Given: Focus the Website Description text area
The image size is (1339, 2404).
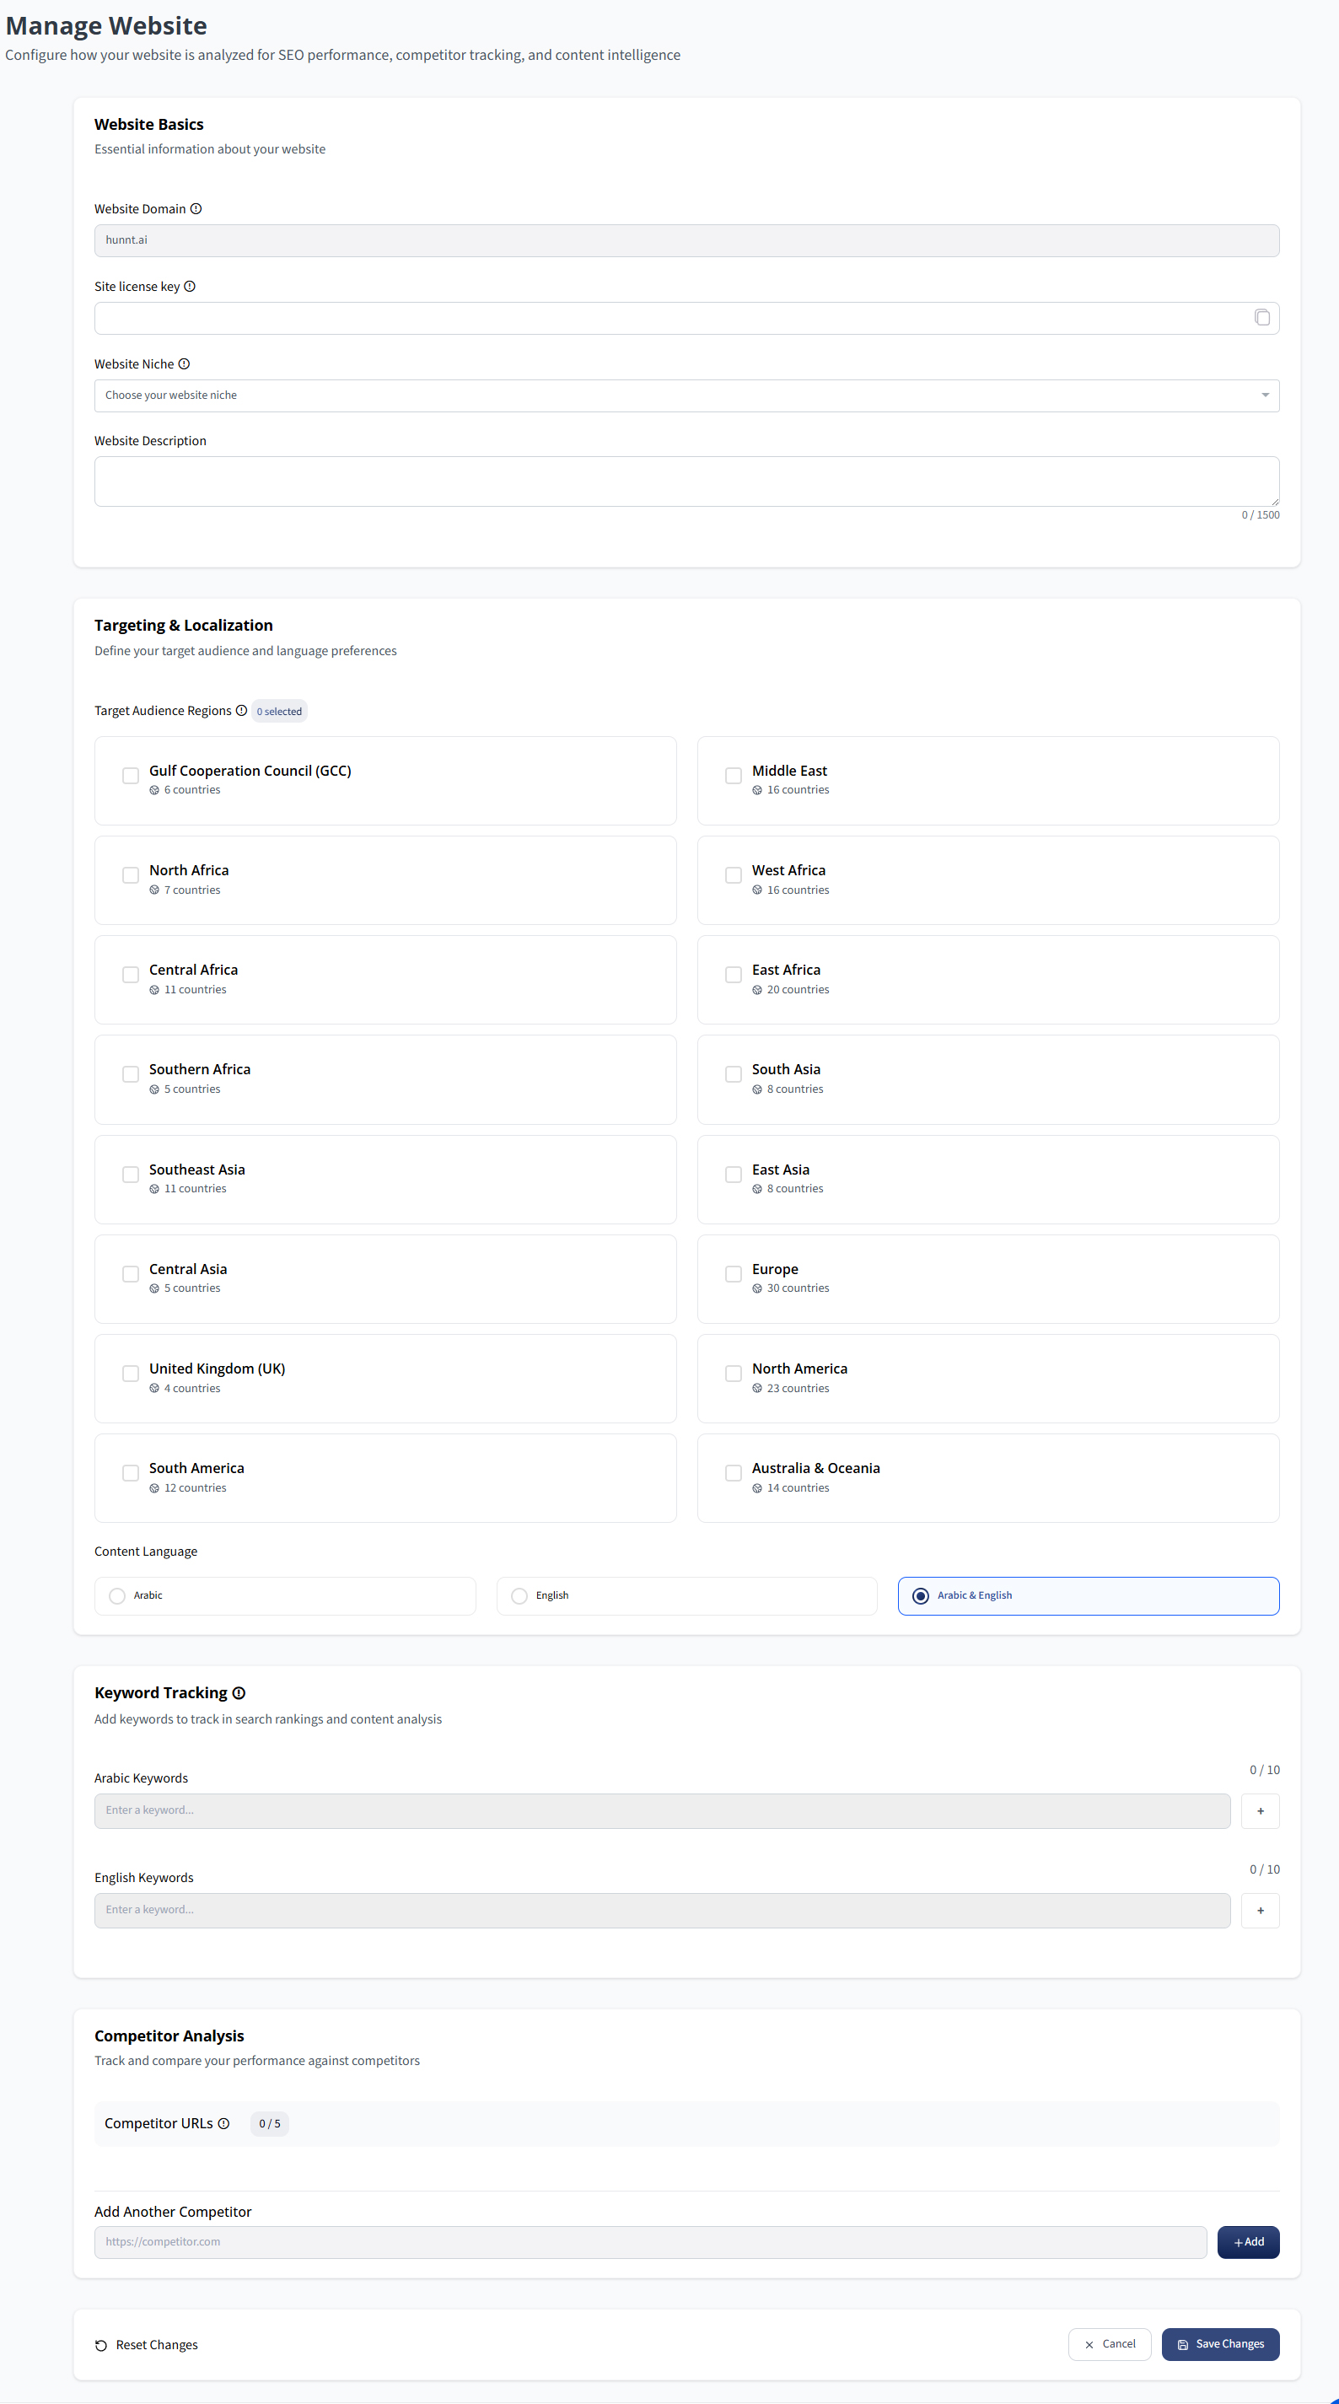Looking at the screenshot, I should 686,481.
